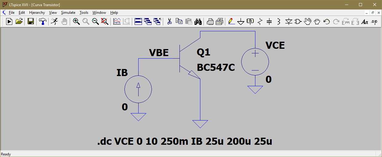Open the Control Panel hammer icon
Viewport: 382px width, 157px height.
(x=43, y=21)
